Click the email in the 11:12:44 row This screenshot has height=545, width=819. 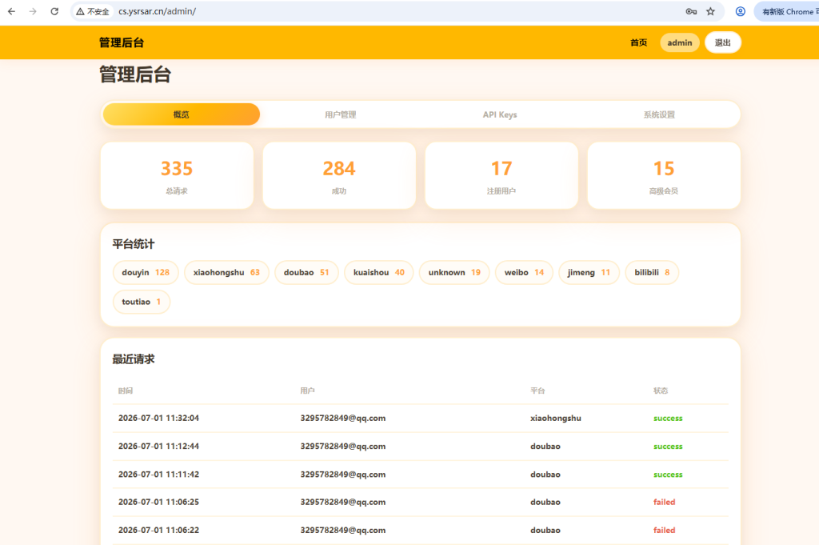pyautogui.click(x=342, y=447)
